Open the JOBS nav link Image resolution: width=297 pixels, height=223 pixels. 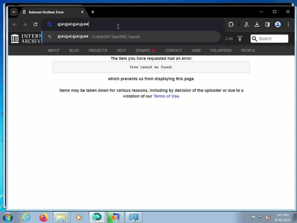click(x=196, y=51)
